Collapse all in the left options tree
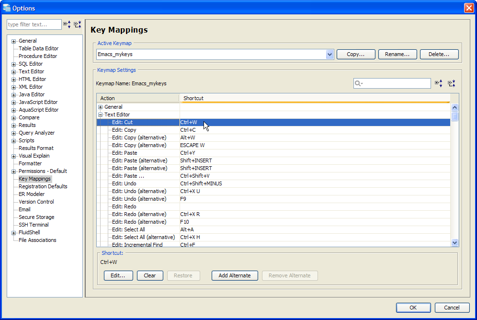477x320 pixels. [78, 24]
